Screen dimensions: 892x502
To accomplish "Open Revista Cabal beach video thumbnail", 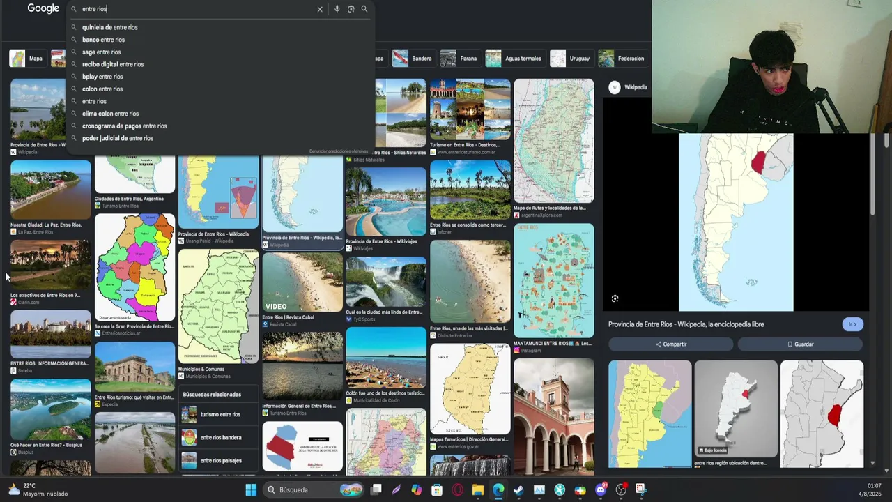I will click(x=302, y=282).
